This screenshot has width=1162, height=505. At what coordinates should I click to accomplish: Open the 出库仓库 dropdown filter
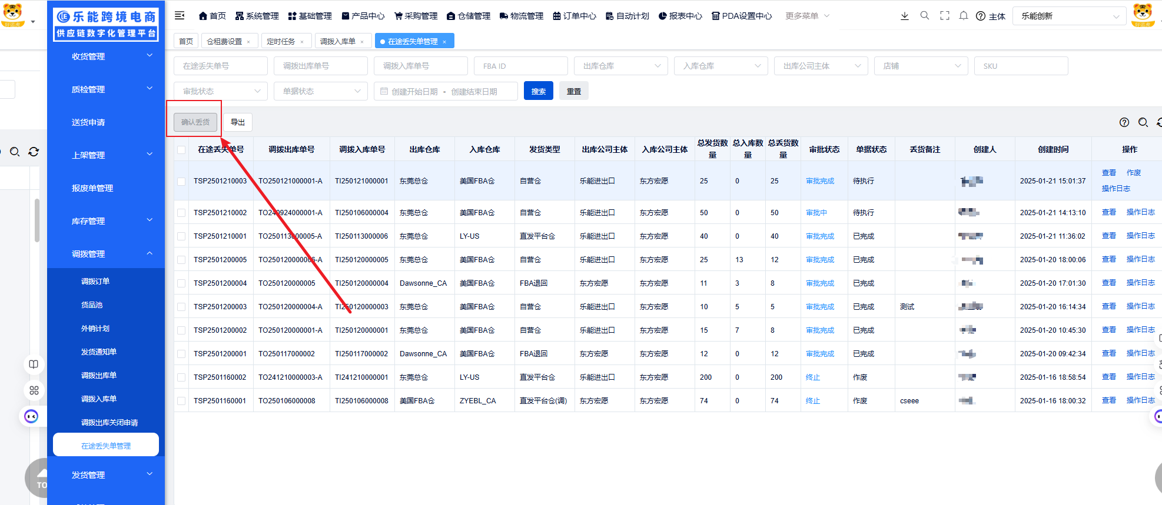click(x=621, y=66)
